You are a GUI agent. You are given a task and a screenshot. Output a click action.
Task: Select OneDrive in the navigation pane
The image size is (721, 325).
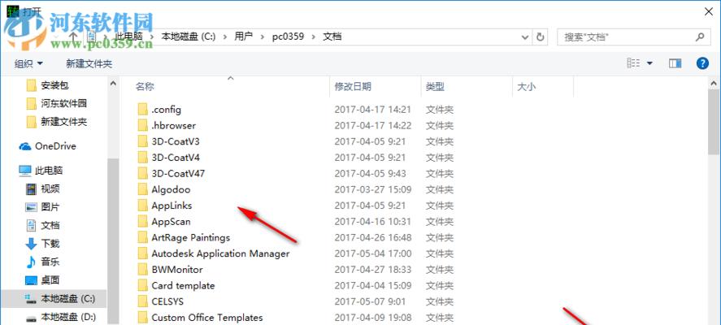click(48, 146)
